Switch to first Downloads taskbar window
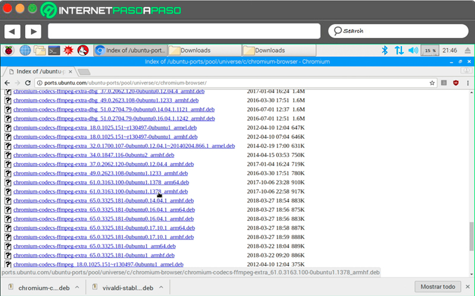 204,50
